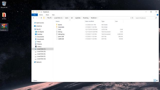Click Reddcoin breadcrumb in the address bar

pyautogui.click(x=94, y=18)
